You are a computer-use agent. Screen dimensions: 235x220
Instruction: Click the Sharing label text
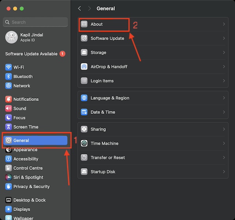point(98,129)
